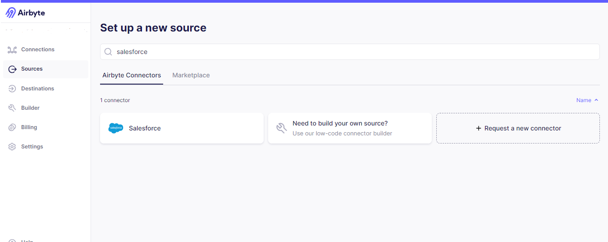Select the Salesforce connector card
608x242 pixels.
[182, 128]
